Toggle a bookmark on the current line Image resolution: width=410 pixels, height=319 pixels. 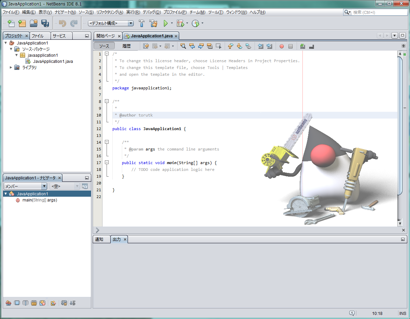pyautogui.click(x=248, y=46)
